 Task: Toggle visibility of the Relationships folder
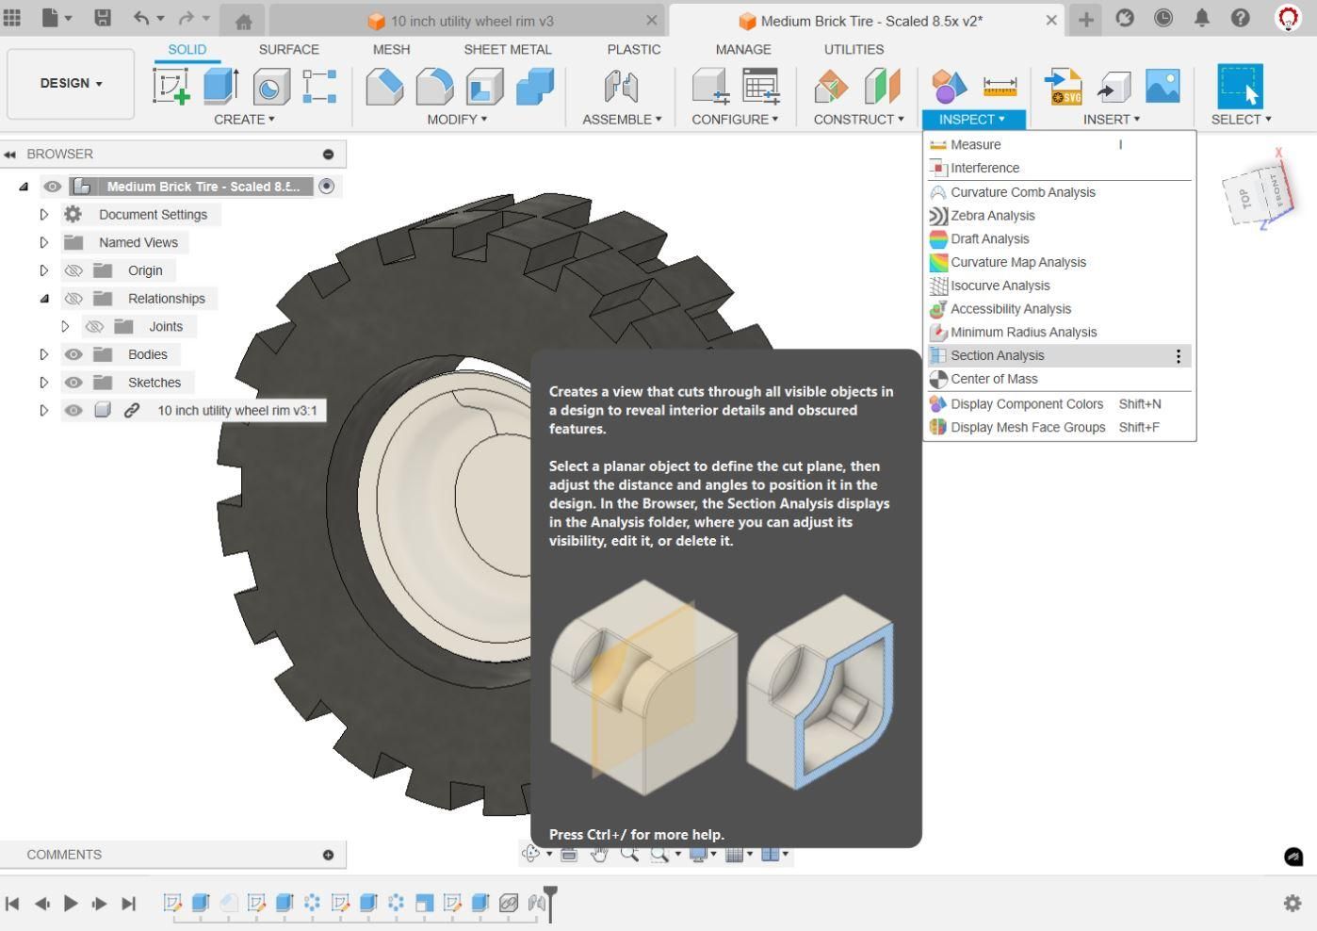73,299
